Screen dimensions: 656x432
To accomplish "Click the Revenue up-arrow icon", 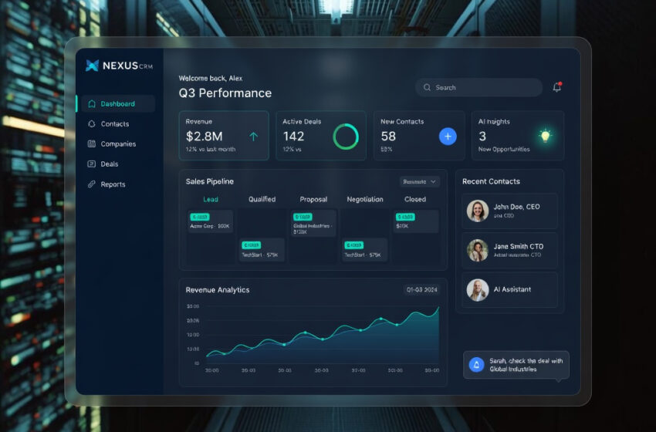I will click(x=254, y=137).
